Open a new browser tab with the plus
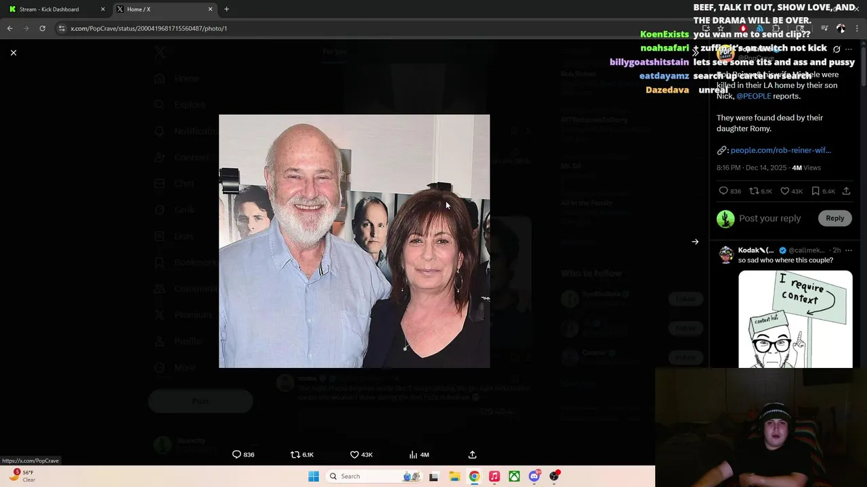The height and width of the screenshot is (487, 867). [x=226, y=9]
